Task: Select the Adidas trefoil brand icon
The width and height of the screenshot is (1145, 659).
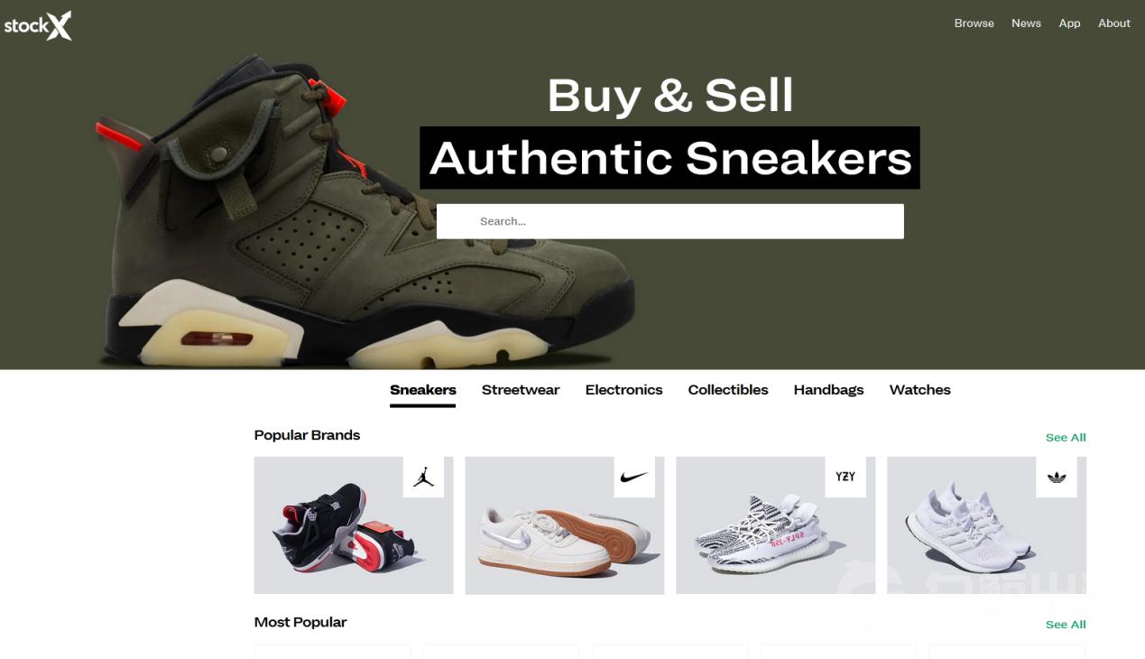Action: pos(1057,477)
